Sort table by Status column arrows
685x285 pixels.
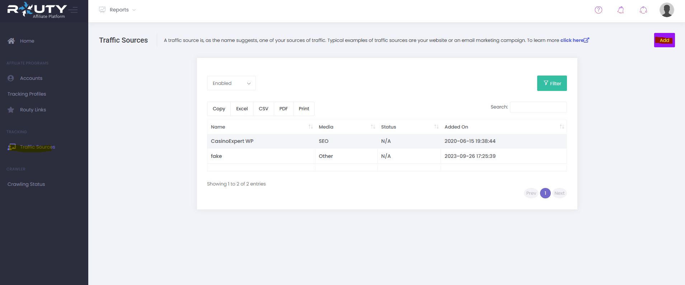click(x=436, y=127)
